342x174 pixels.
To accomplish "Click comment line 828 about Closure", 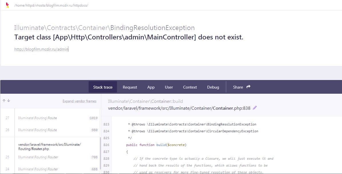I will pos(203,159).
